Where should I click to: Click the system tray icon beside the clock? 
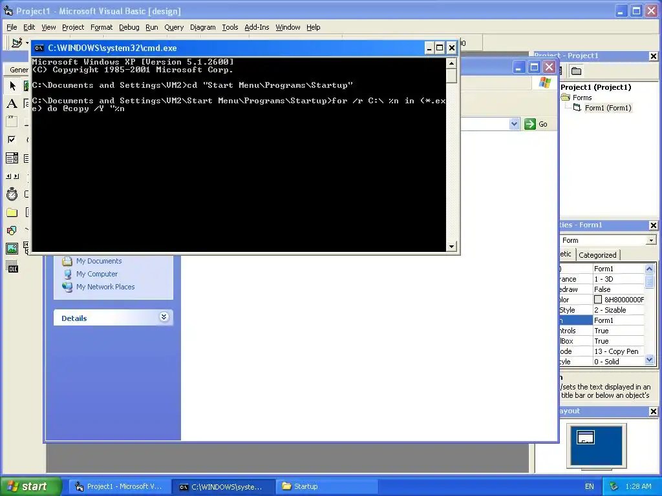pos(614,486)
